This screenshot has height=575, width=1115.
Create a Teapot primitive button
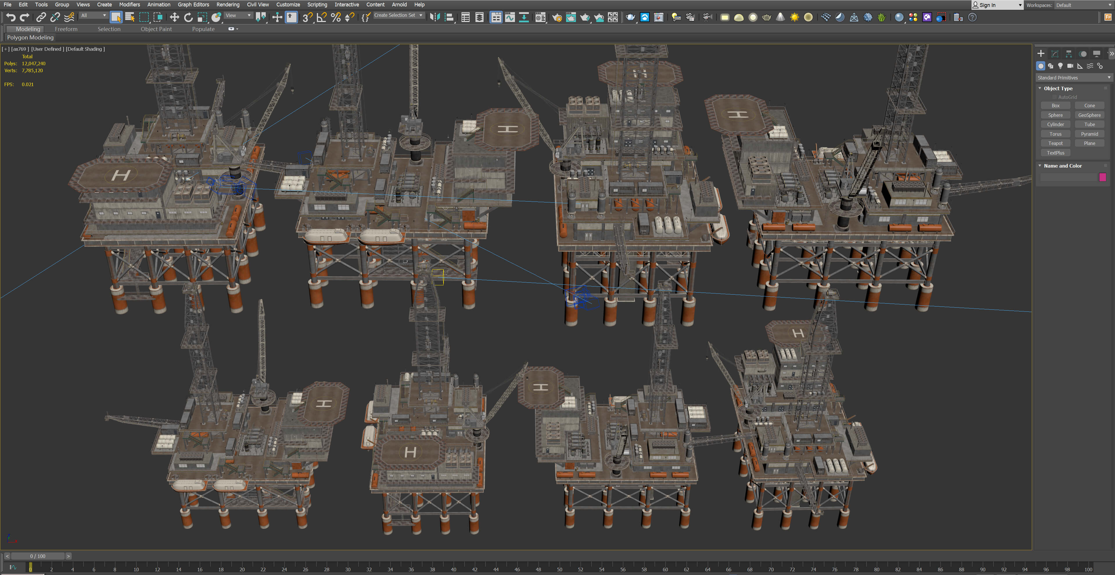click(1055, 144)
